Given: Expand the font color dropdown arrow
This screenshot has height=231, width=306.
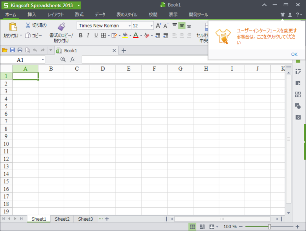Looking at the screenshot, I should tap(141, 36).
